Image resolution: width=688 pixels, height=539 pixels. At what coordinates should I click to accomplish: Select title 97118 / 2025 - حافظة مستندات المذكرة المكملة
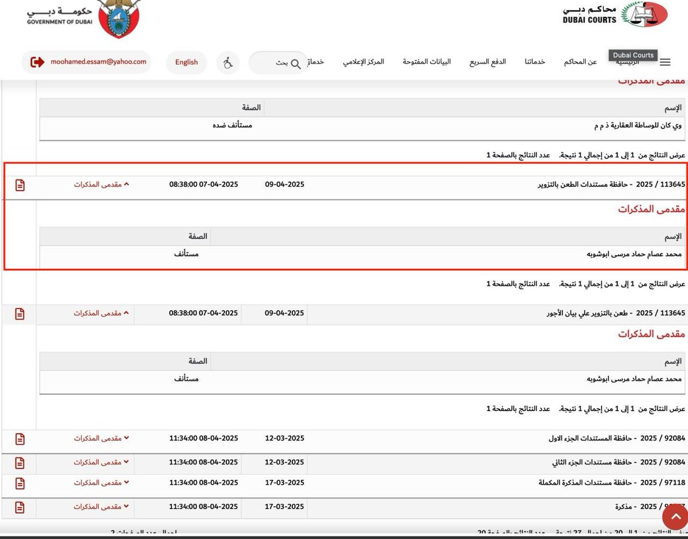(x=612, y=483)
